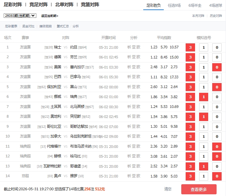Switch to the 6场半全 tab
Screen dimensions: 226x196
pos(195,5)
